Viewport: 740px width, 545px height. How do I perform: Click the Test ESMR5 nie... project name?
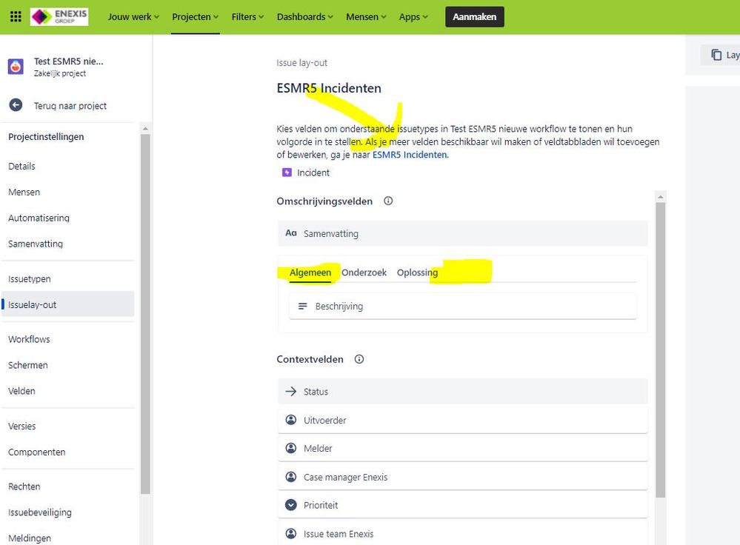68,61
